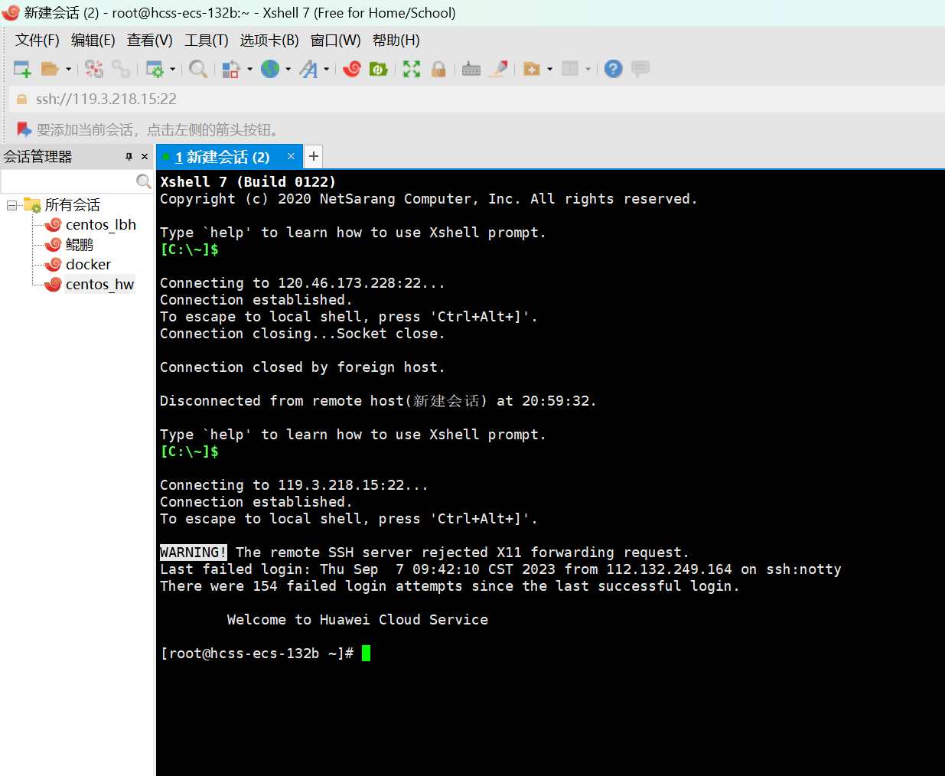
Task: Open the 查看(V) menu
Action: 150,41
